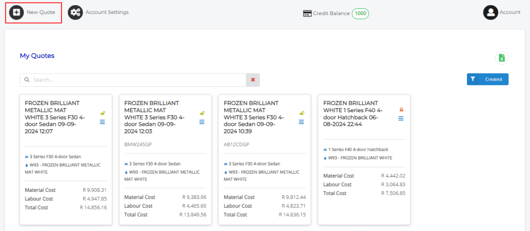Screen dimensions: 530x231
Task: Open hamburger menu on 12:07 quote card
Action: 102,122
